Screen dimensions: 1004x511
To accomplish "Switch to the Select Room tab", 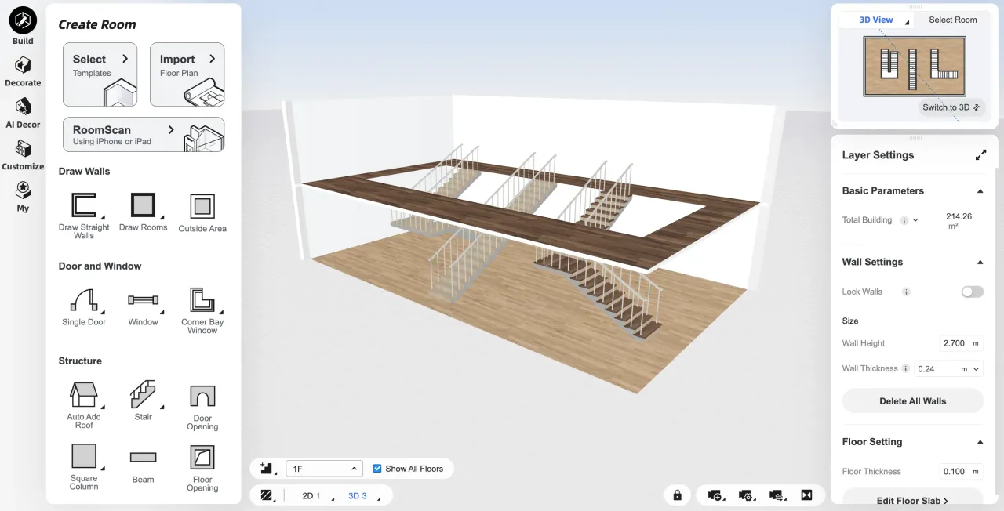I will [x=952, y=20].
